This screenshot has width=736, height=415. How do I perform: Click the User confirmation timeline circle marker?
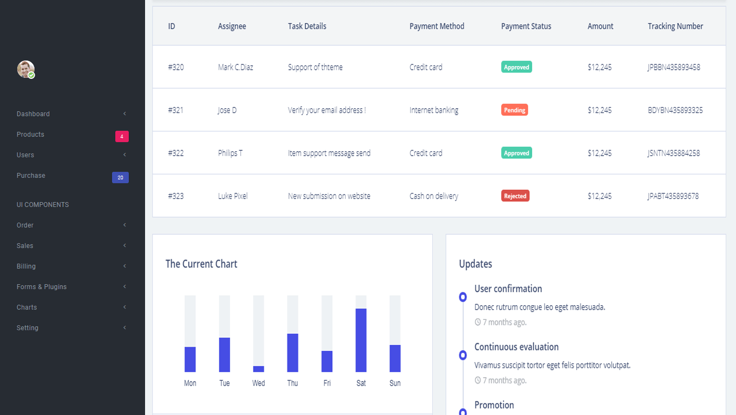(463, 297)
